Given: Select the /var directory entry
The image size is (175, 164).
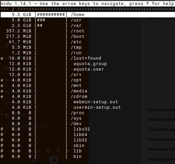Looking at the screenshot, I should 76,26.
